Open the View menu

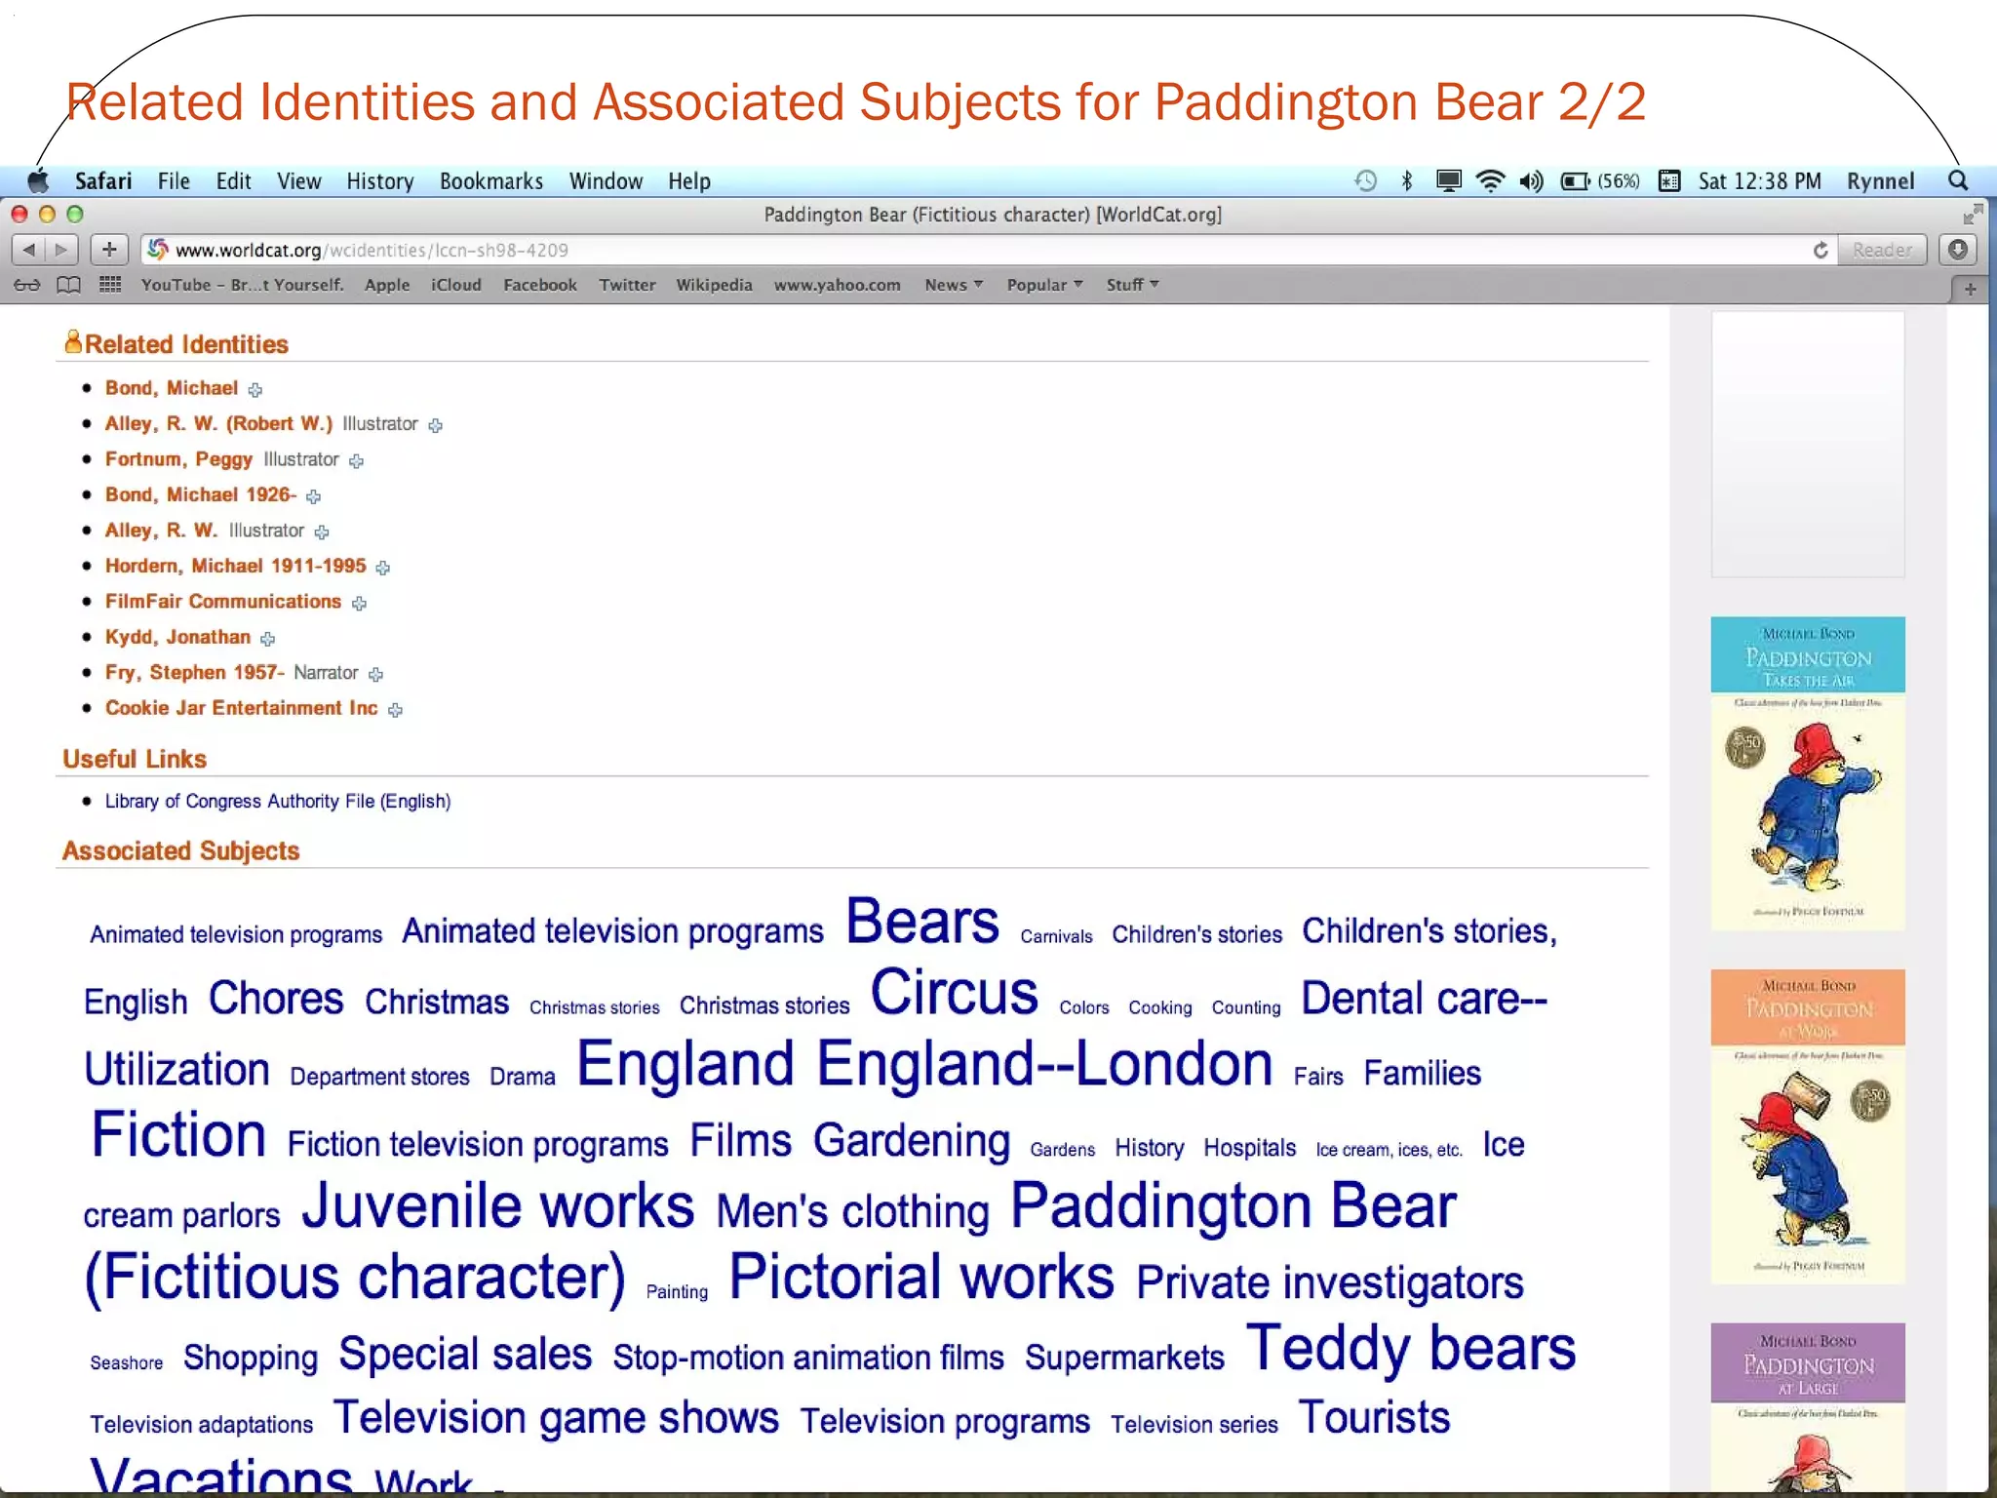[298, 181]
